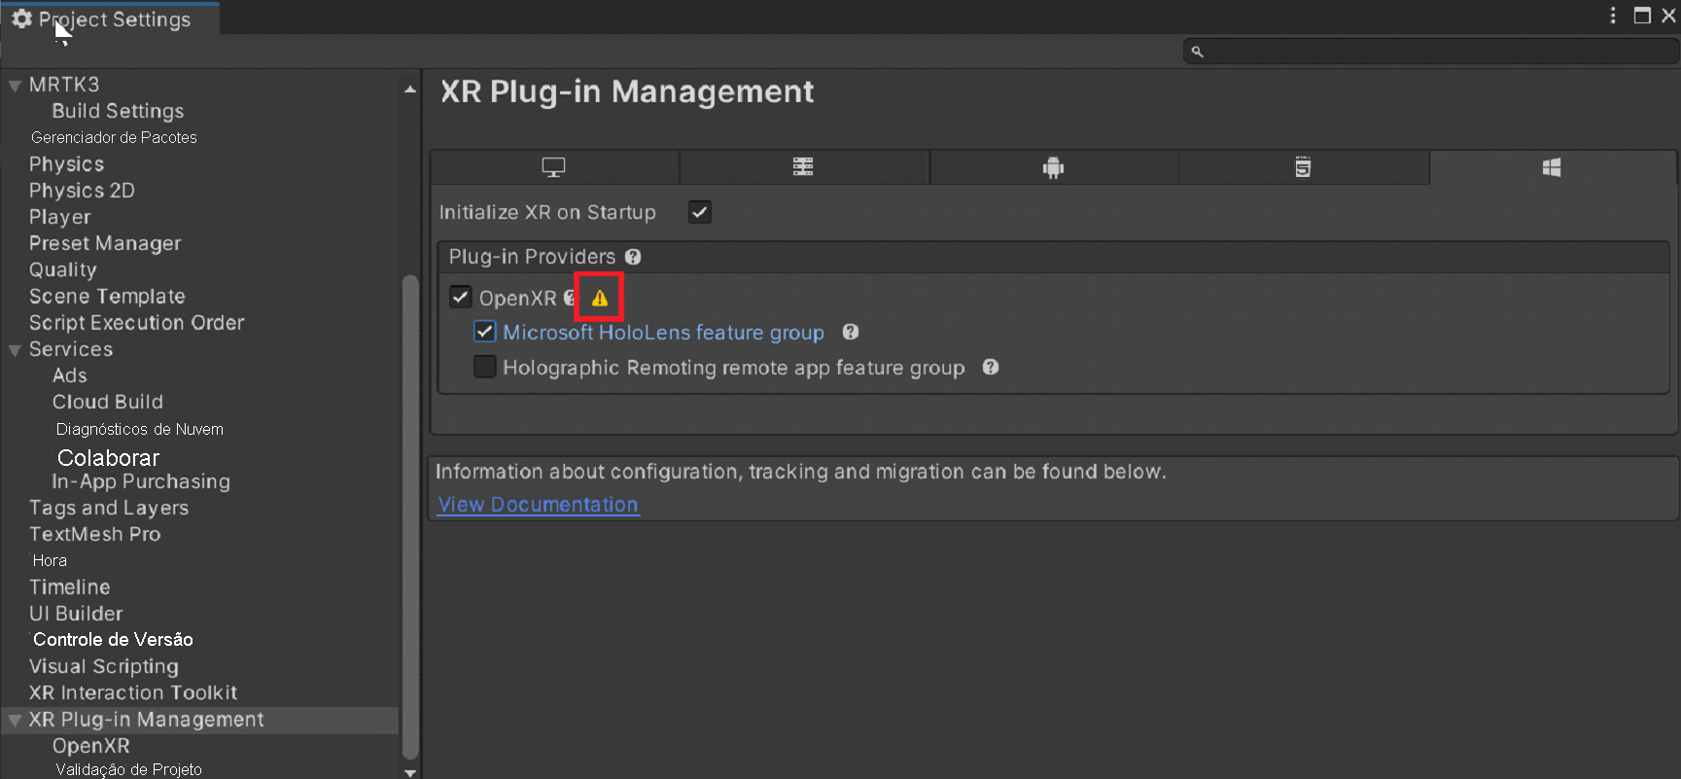Screen dimensions: 1681x779
Task: Click help icon next to Plug-in Providers
Action: [633, 257]
